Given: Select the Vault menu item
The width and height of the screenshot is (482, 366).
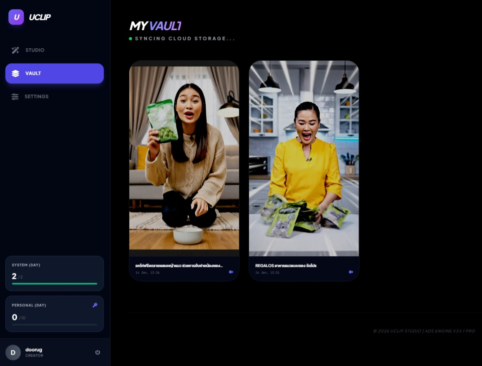Looking at the screenshot, I should (x=54, y=74).
